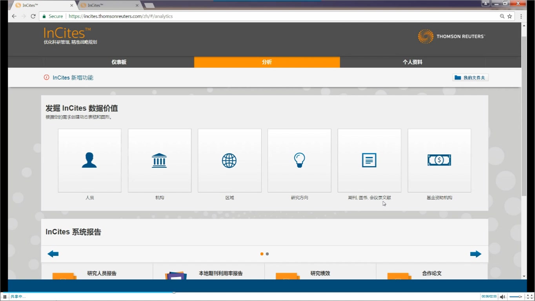Image resolution: width=535 pixels, height=301 pixels.
Task: Pause the video playback
Action: point(5,297)
